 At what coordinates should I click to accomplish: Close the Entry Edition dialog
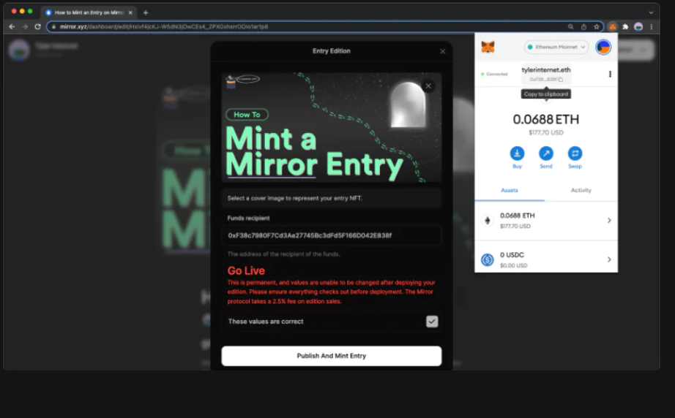[x=442, y=51]
